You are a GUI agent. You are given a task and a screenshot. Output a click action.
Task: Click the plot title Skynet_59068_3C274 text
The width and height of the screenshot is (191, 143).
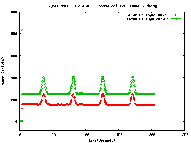point(102,6)
